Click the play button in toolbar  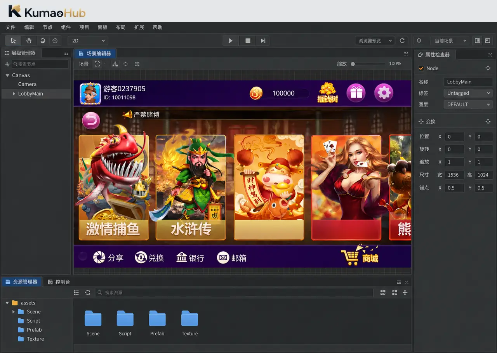click(x=231, y=41)
